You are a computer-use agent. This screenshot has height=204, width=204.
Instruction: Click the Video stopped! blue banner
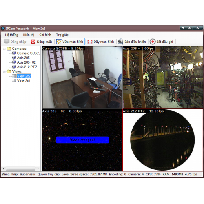point(82,140)
